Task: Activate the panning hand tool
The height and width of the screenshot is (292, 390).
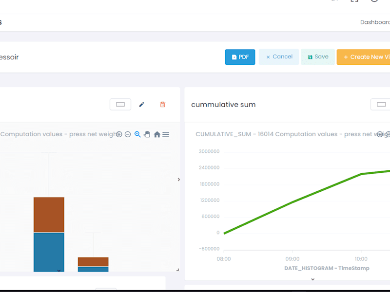Action: pyautogui.click(x=147, y=134)
